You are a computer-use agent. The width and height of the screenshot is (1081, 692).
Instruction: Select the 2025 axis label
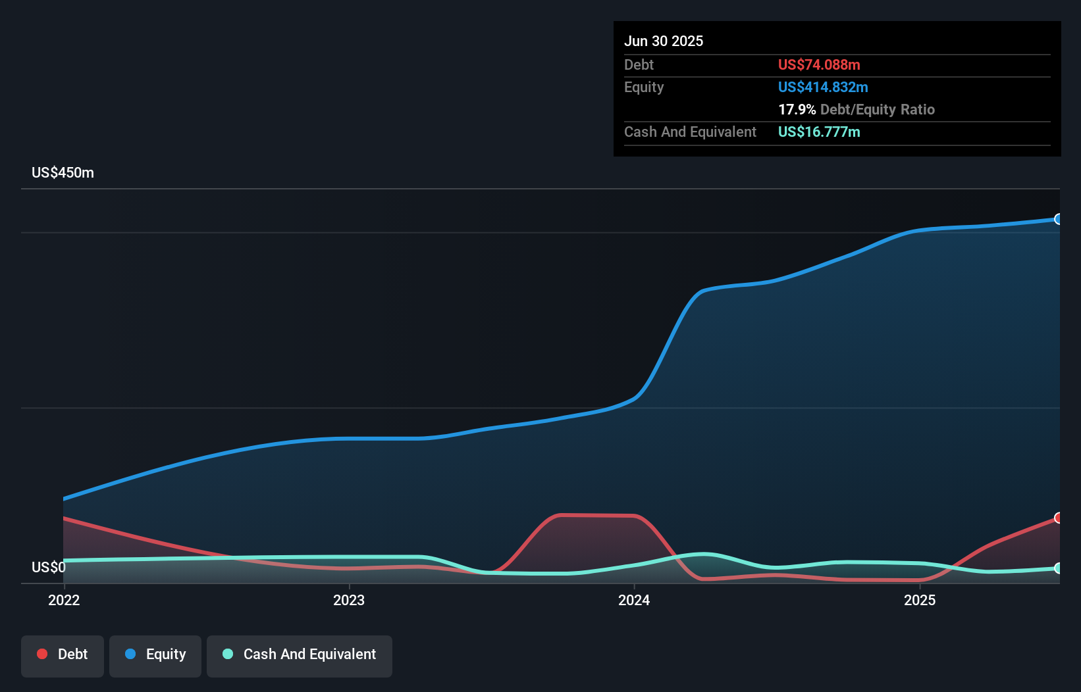click(920, 599)
